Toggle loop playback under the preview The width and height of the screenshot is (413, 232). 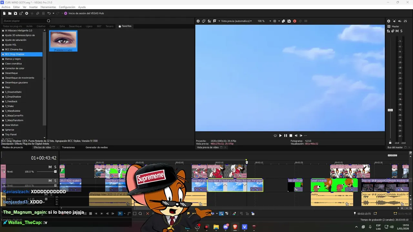tap(275, 136)
